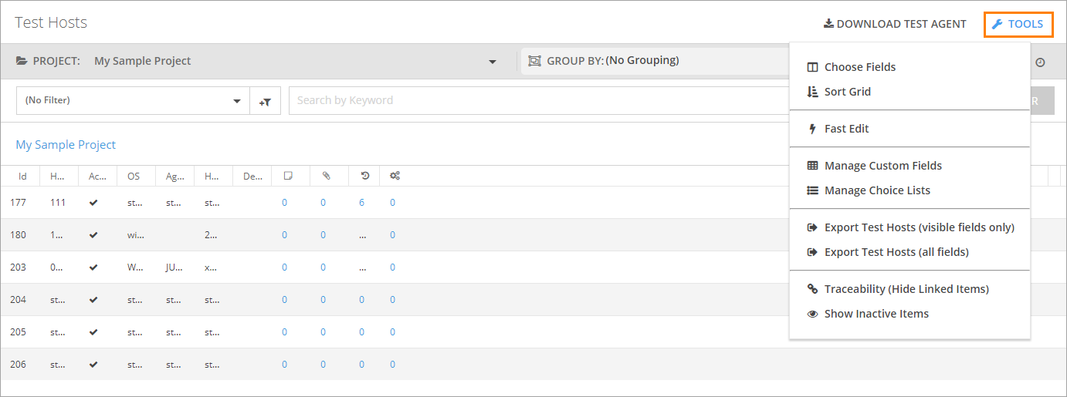Toggle Traceability (Hide Linked Items) option
The height and width of the screenshot is (397, 1067).
(x=906, y=289)
